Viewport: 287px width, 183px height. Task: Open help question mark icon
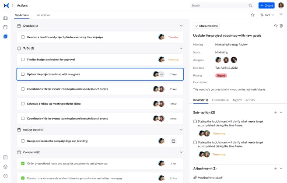tap(5, 176)
